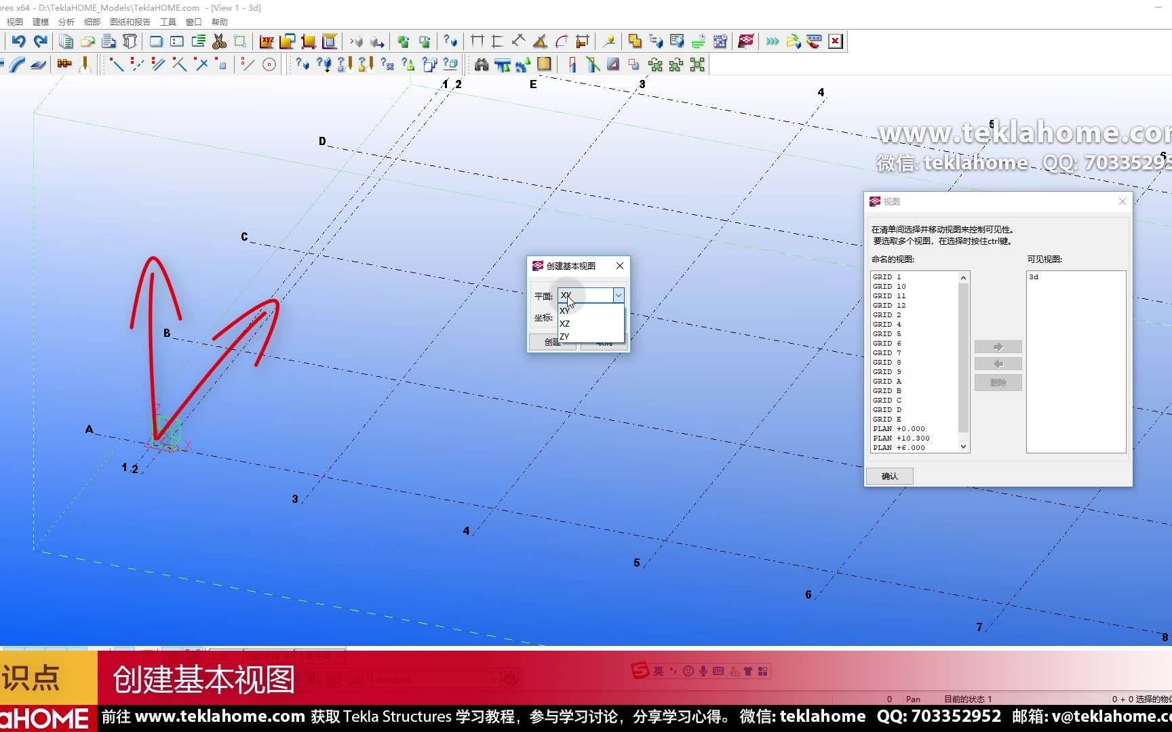Choose XY from the plane dropdown list
The height and width of the screenshot is (732, 1172).
click(565, 310)
